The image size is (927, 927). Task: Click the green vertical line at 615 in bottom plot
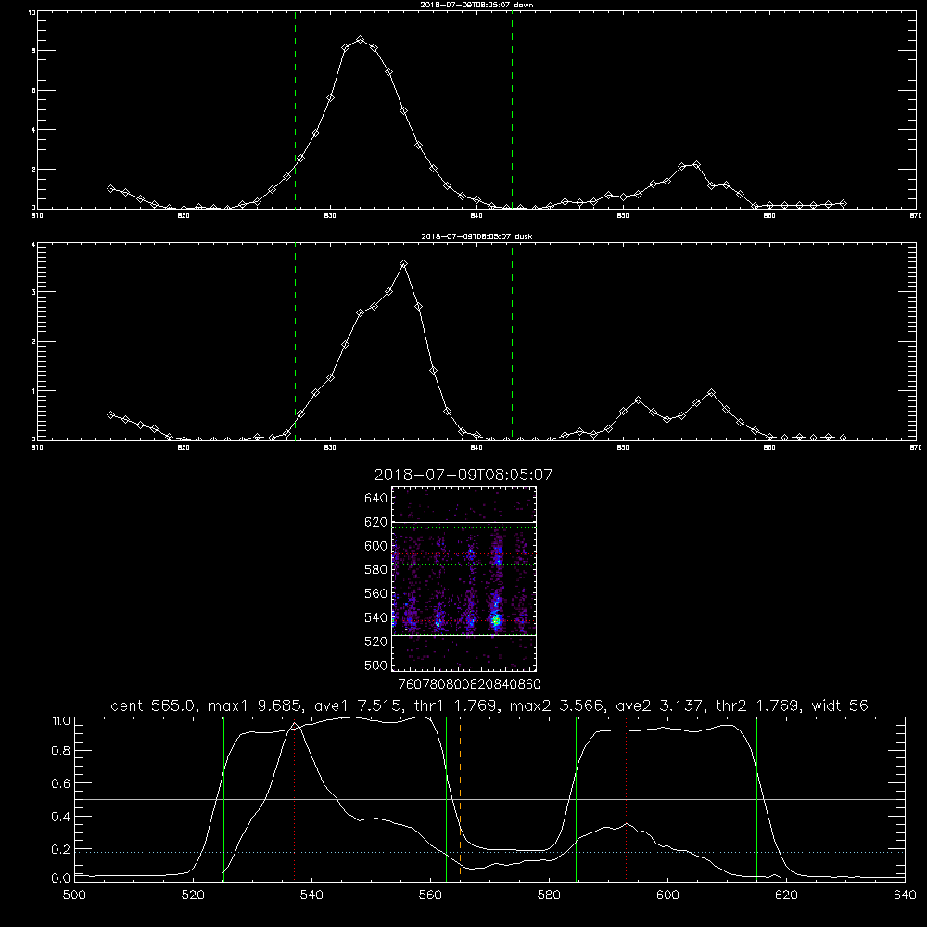(756, 798)
